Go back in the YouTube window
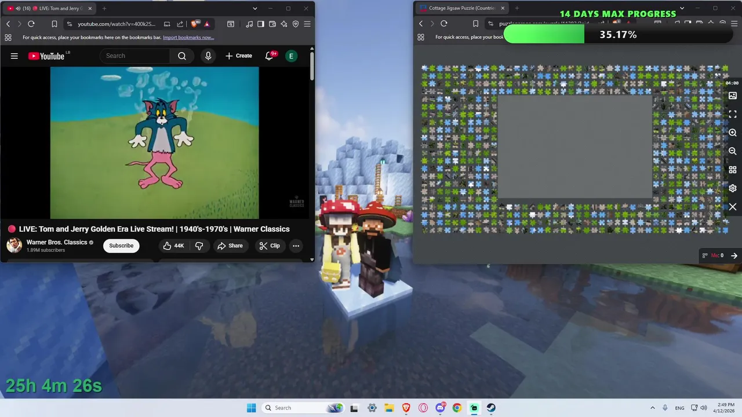 [8, 24]
